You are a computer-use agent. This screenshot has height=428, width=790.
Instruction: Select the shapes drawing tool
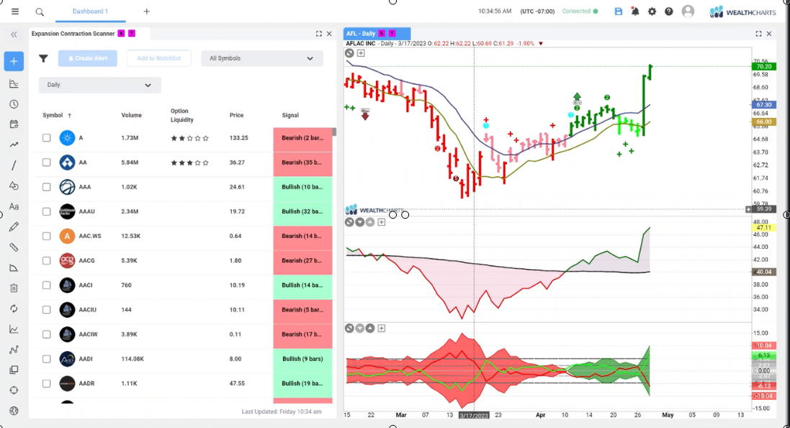click(14, 186)
